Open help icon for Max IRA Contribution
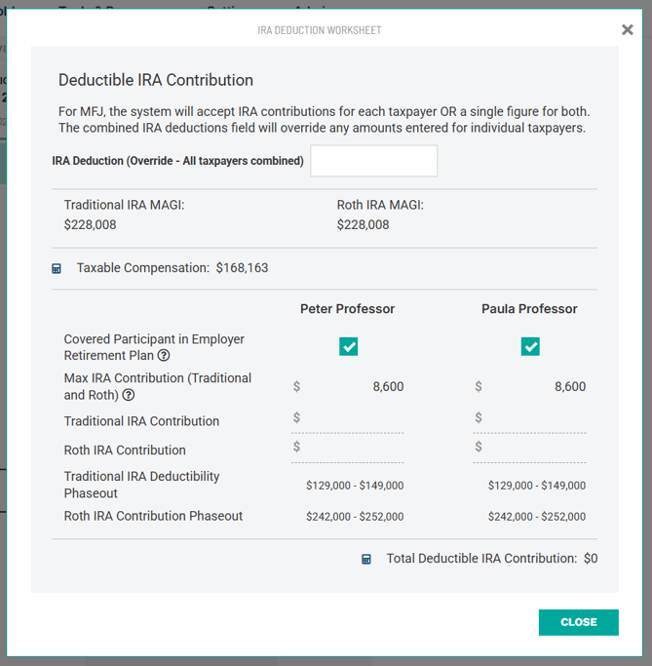 (128, 395)
